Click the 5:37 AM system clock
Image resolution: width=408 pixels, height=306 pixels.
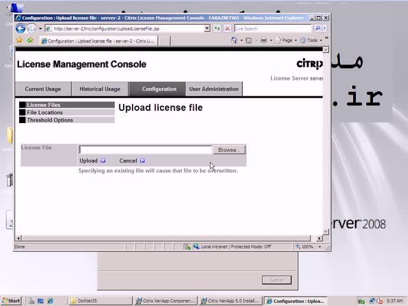(395, 301)
